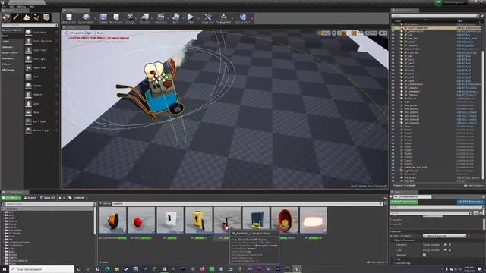Open the Lit view mode dropdown
This screenshot has height=273, width=486.
[x=90, y=33]
